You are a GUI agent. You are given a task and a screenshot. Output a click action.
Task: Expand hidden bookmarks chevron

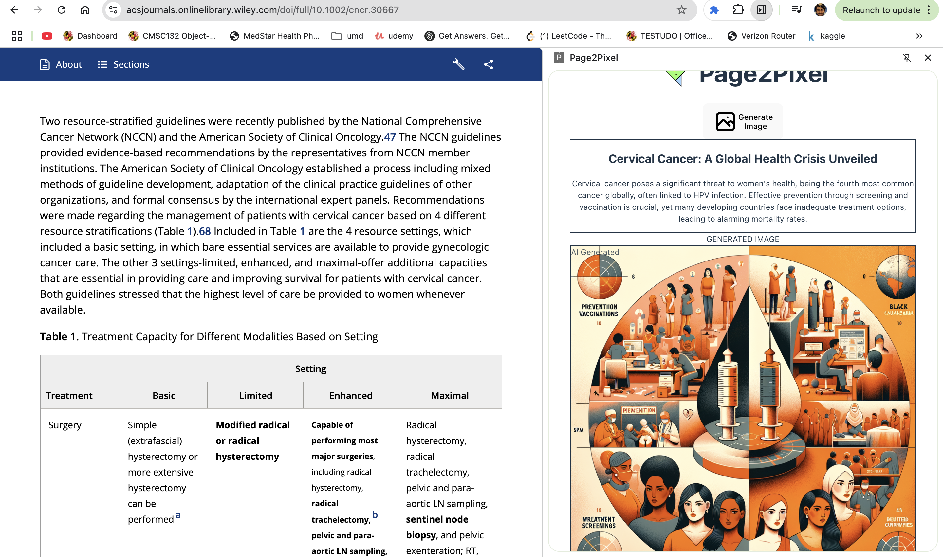tap(919, 36)
